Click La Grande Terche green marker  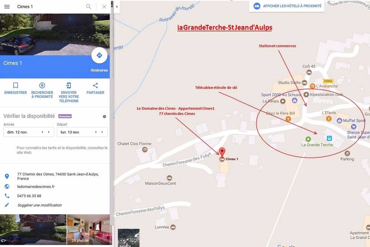click(x=308, y=139)
